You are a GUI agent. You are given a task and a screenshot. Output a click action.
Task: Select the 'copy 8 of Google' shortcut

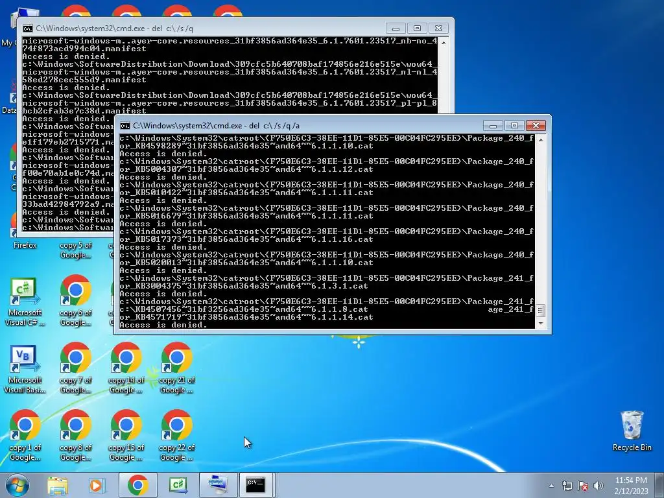(x=75, y=435)
